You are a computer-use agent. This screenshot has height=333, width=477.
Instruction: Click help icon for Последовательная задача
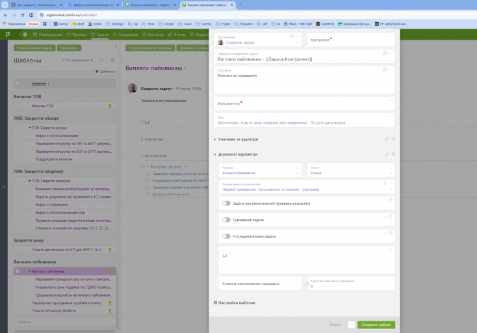tap(391, 233)
